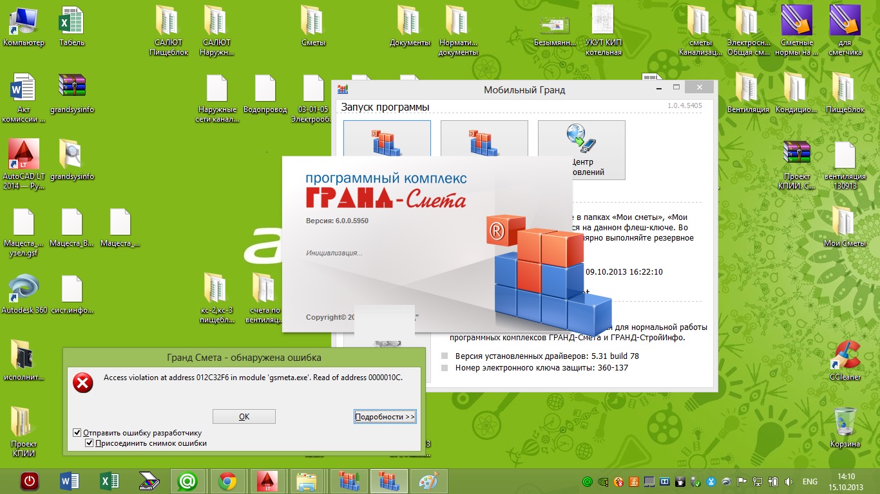Select the Мацеста_ узел.gsf file
The width and height of the screenshot is (880, 494).
24,232
